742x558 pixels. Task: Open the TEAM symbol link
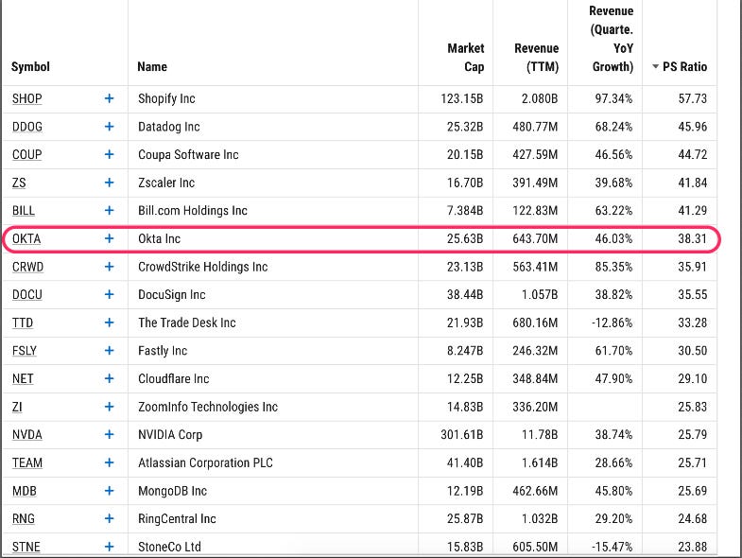pos(27,462)
